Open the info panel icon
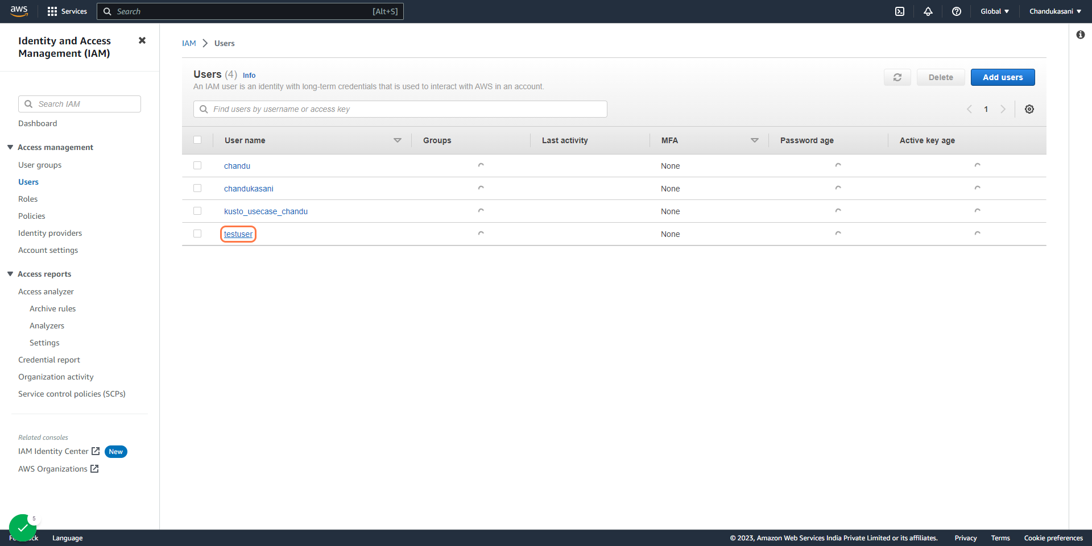Image resolution: width=1092 pixels, height=546 pixels. coord(1081,35)
